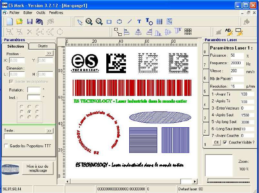Click the Frequence value field
259x193 pixels.
click(x=237, y=63)
